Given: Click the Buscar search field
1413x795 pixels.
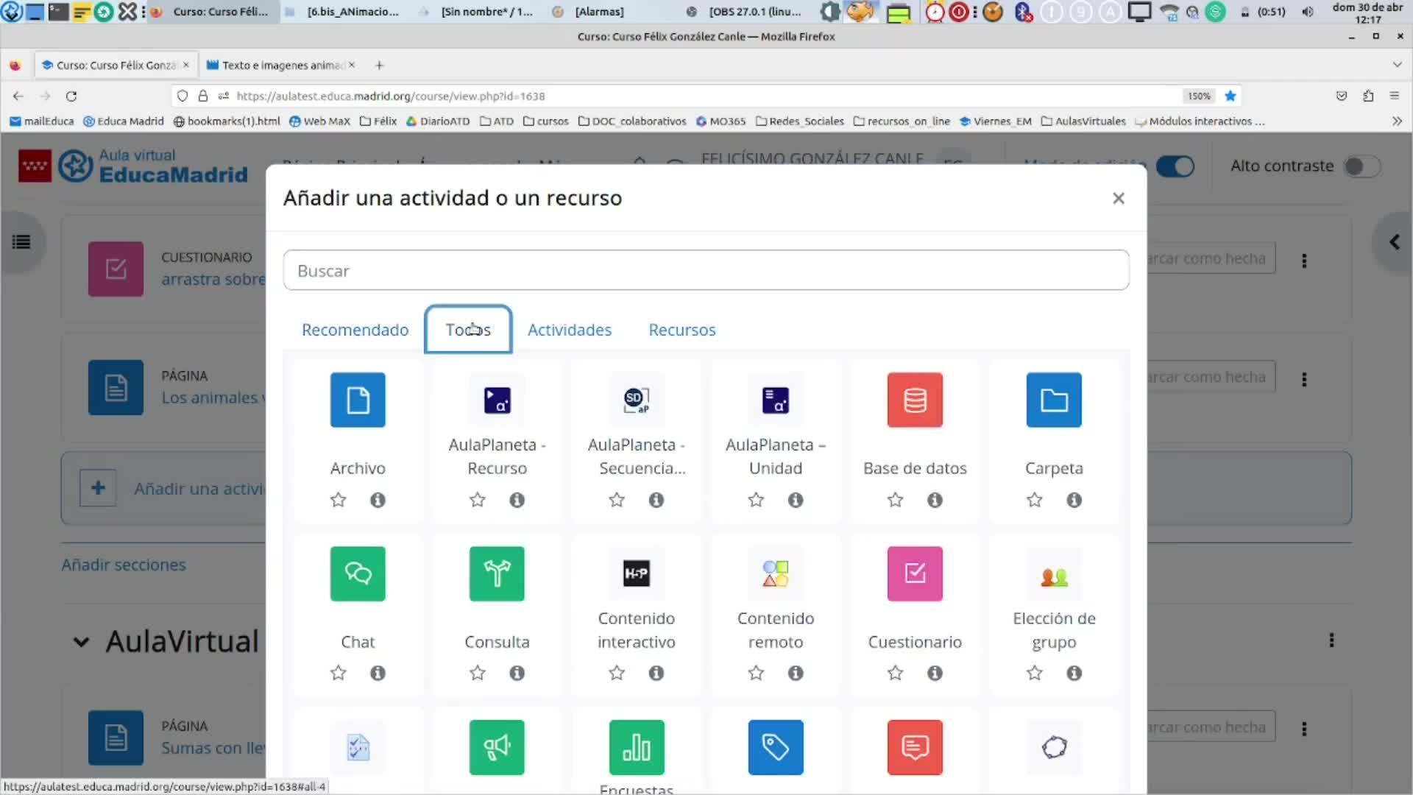Looking at the screenshot, I should [x=706, y=271].
